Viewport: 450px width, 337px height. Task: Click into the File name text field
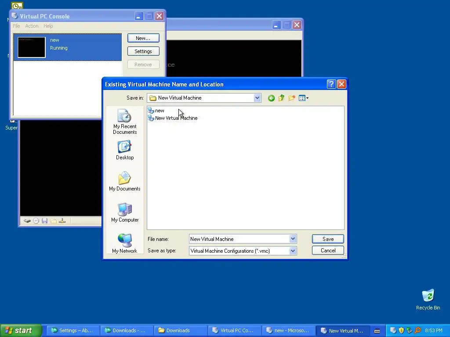pos(239,239)
